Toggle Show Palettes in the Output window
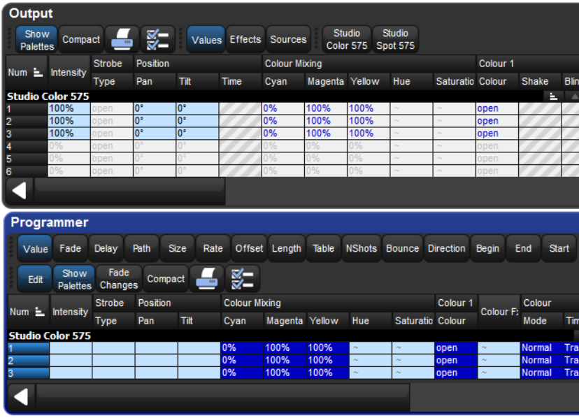 click(x=36, y=40)
